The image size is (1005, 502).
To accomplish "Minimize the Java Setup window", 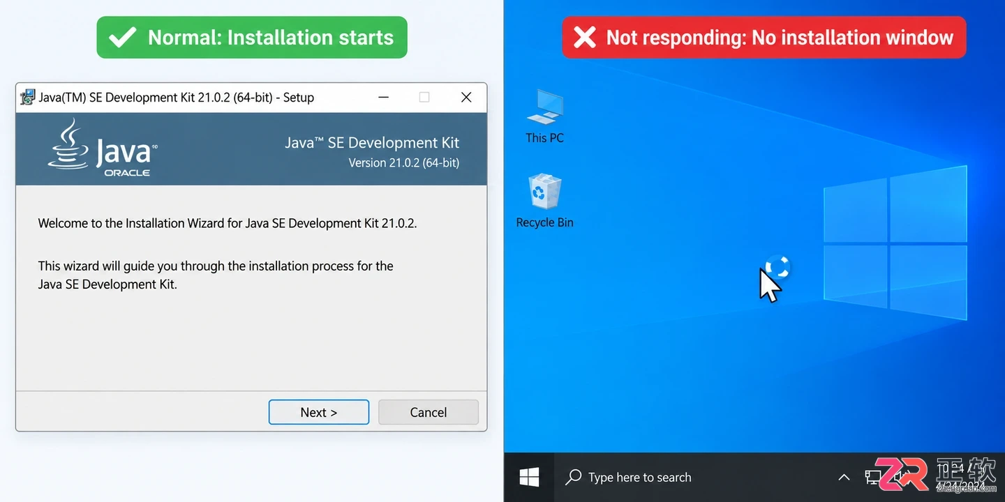I will click(383, 98).
